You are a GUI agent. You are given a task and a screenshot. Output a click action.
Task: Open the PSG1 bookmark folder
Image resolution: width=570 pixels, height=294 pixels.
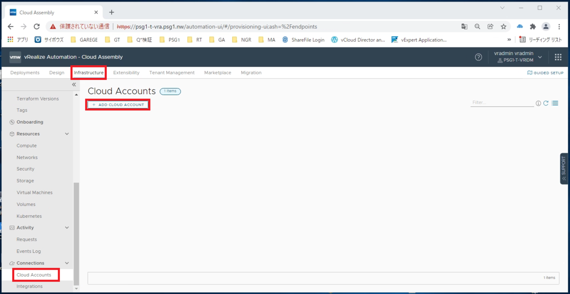(170, 40)
